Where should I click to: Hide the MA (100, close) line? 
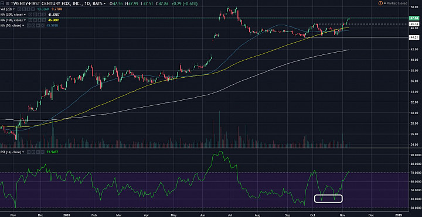point(30,20)
